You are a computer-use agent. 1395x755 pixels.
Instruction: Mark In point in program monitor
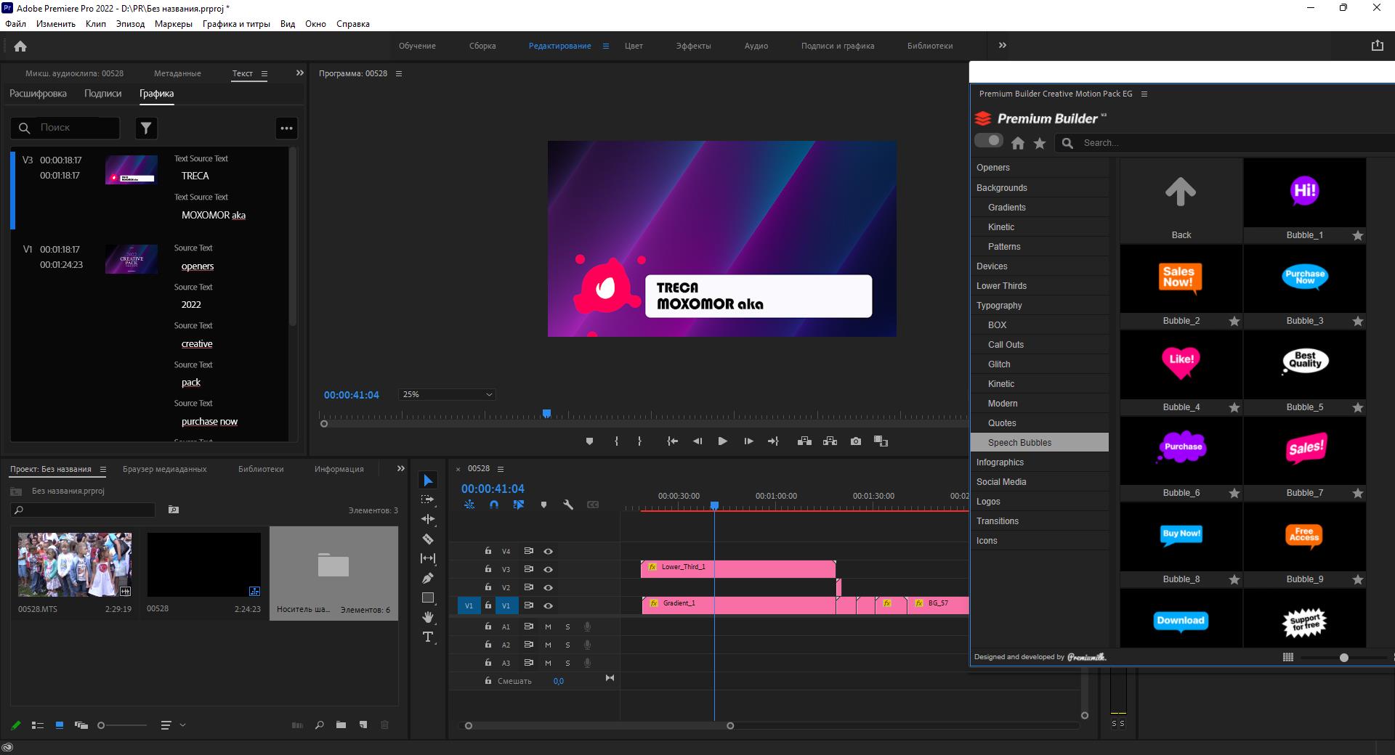click(x=616, y=441)
